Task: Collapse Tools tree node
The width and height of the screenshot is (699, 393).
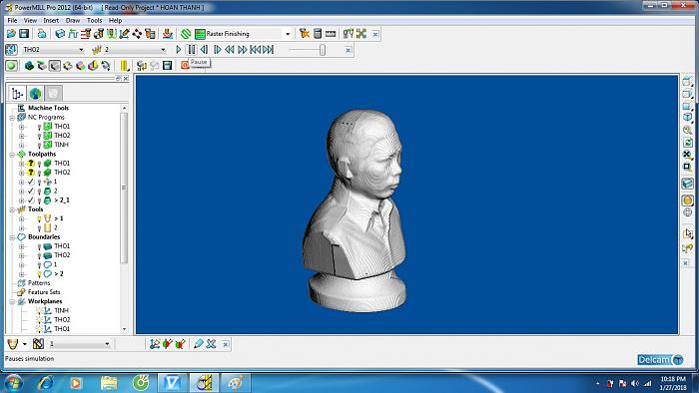Action: click(x=12, y=209)
